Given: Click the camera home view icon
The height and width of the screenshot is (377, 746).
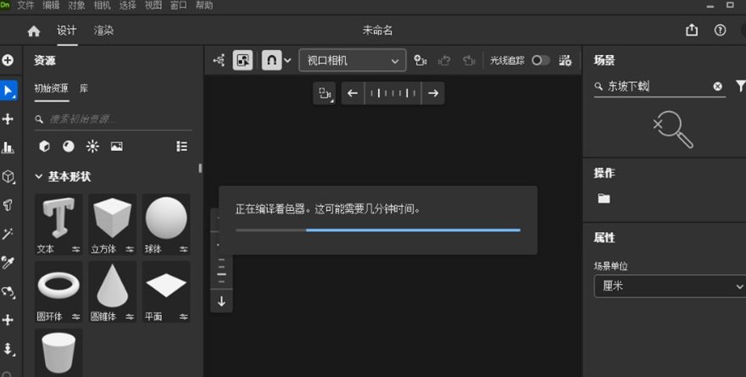Looking at the screenshot, I should 325,93.
